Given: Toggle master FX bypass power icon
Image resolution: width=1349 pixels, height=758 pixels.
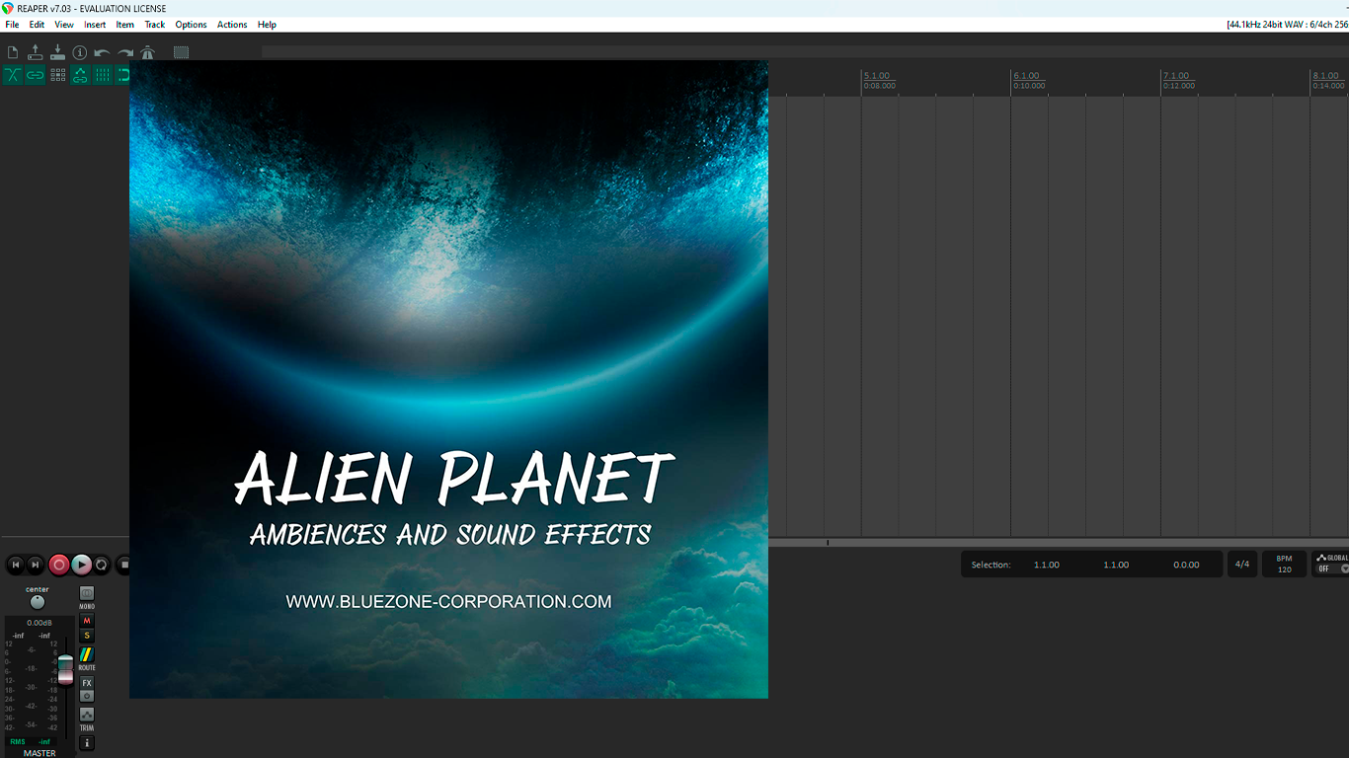Looking at the screenshot, I should [x=87, y=696].
